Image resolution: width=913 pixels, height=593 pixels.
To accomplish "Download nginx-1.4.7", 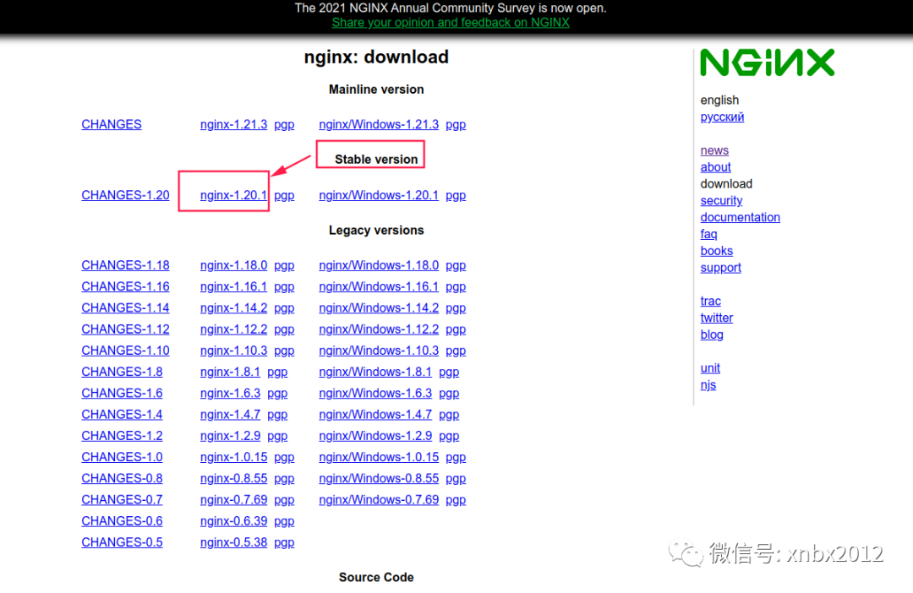I will 230,415.
